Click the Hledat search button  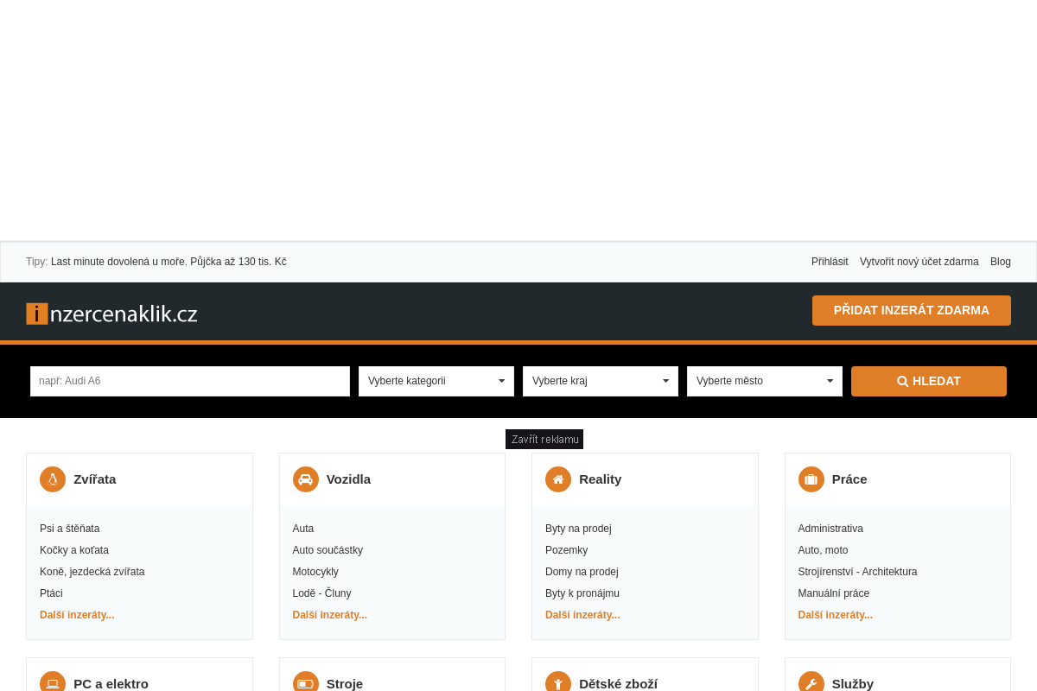tap(929, 381)
